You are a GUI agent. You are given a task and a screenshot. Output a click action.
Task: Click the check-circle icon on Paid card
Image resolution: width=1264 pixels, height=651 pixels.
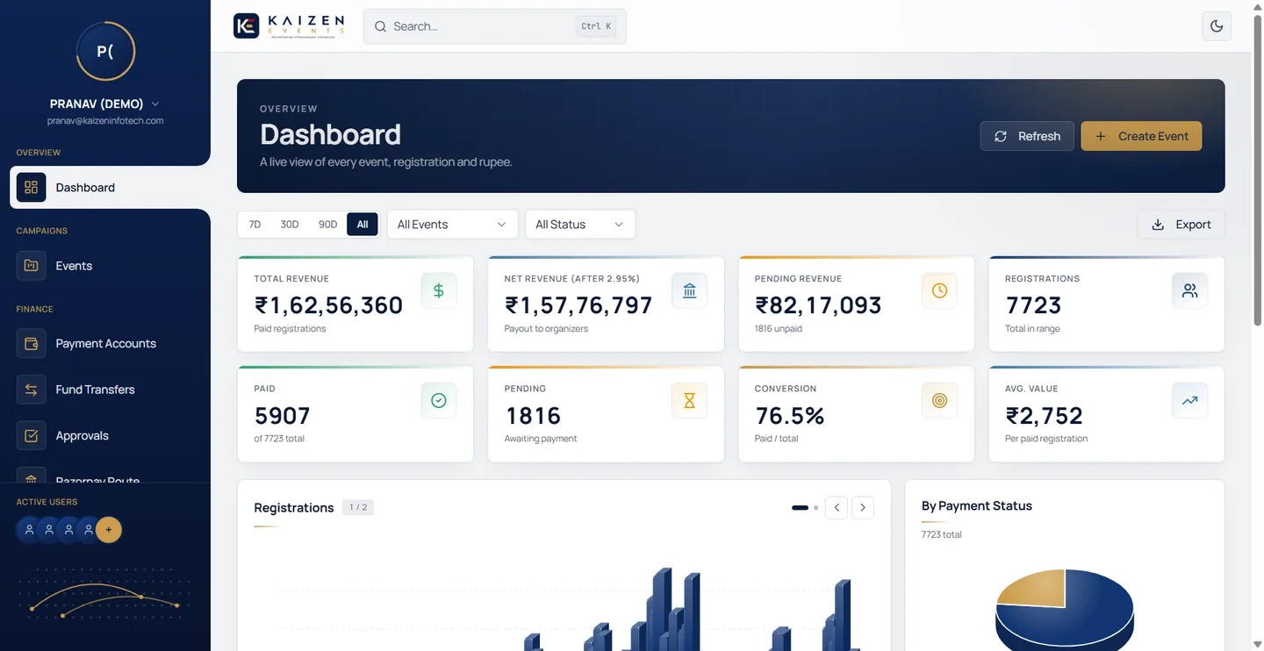point(439,400)
